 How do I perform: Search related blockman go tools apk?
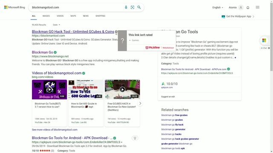(x=173, y=148)
